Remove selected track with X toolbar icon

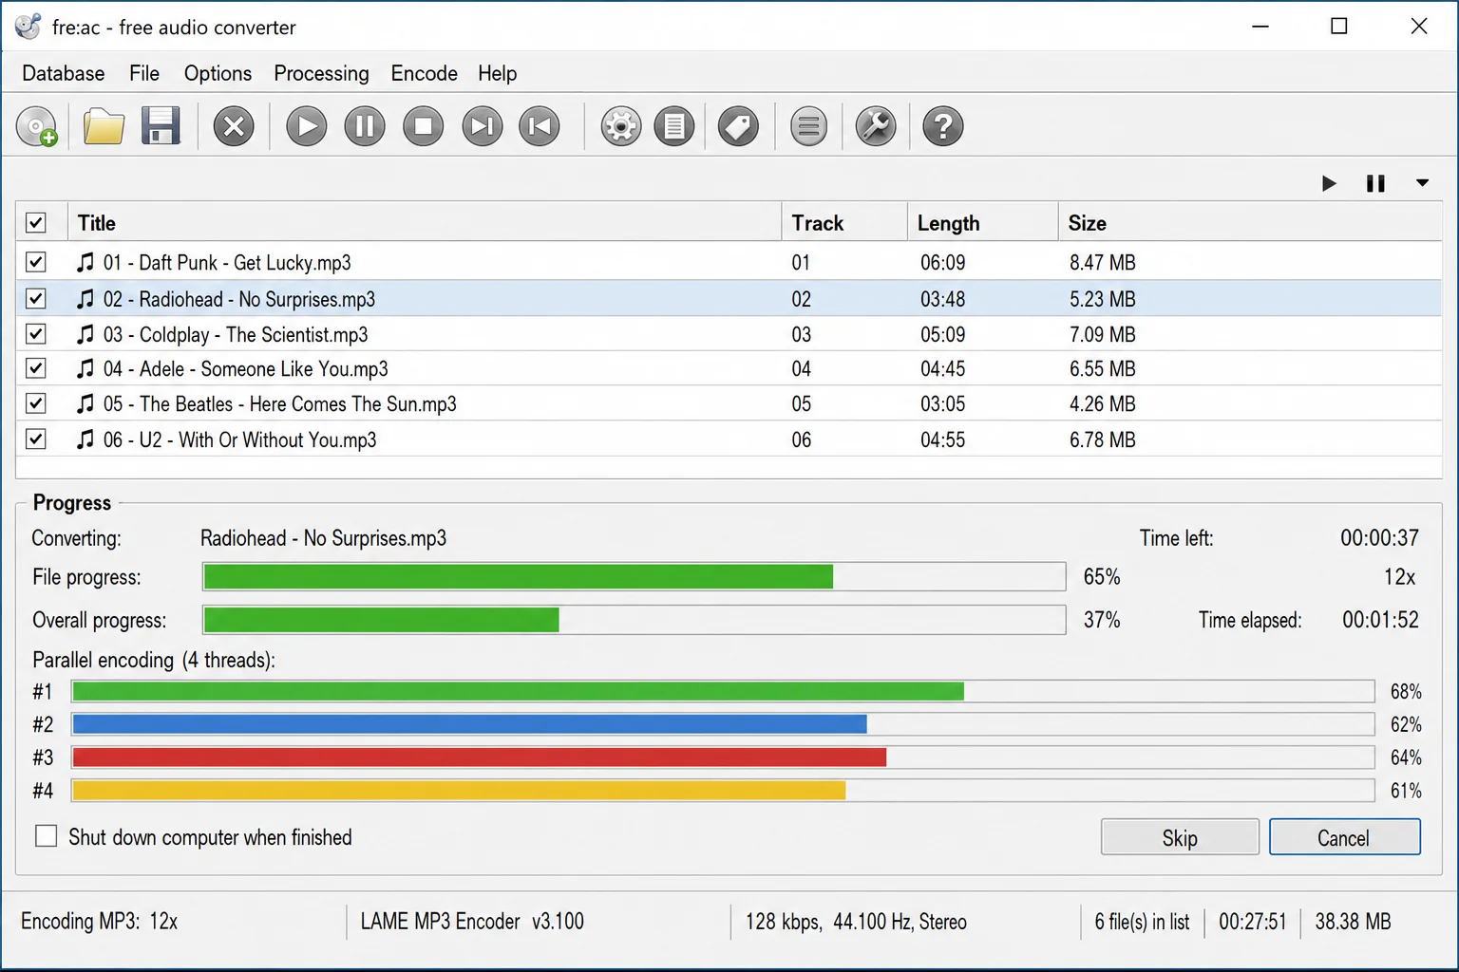[234, 126]
